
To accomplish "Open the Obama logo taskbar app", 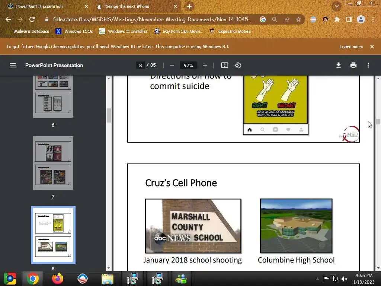I will (x=82, y=279).
